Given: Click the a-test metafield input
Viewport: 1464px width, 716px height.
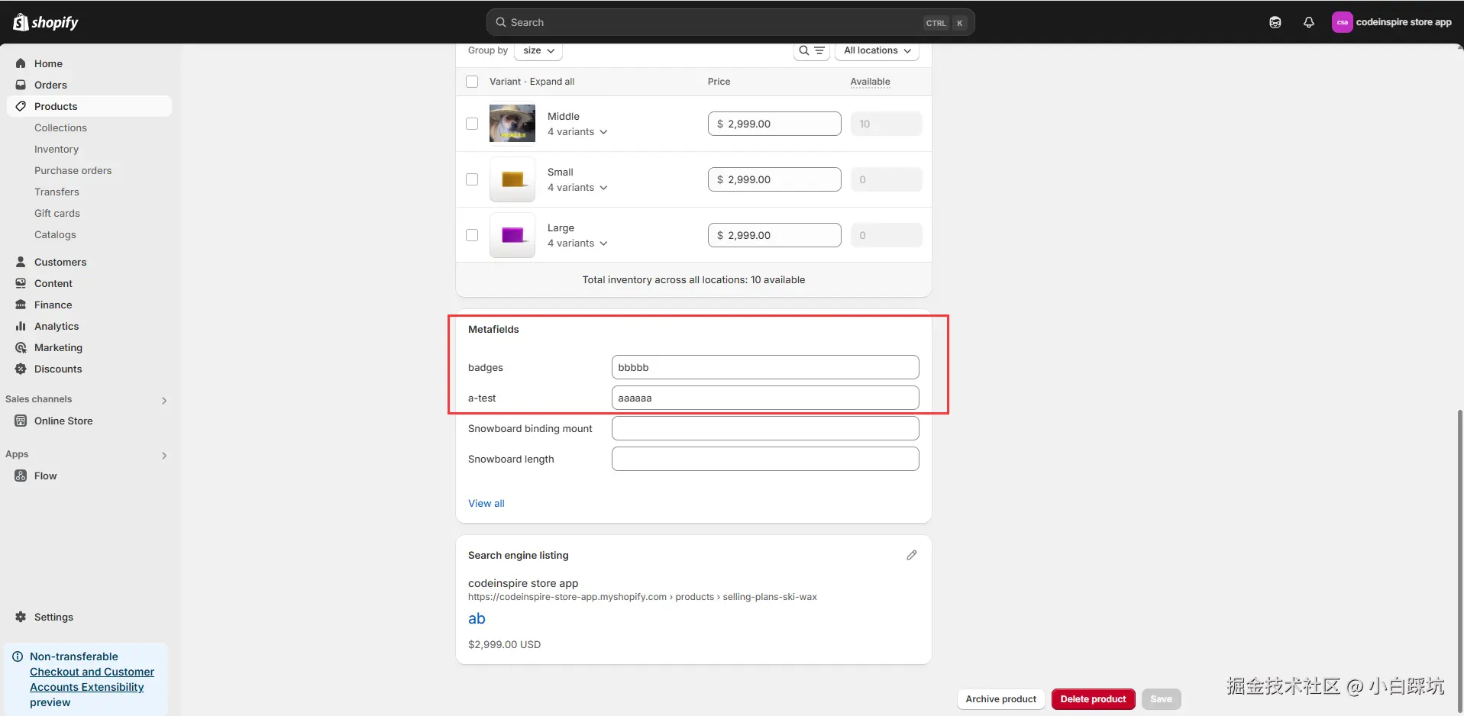Looking at the screenshot, I should [765, 398].
